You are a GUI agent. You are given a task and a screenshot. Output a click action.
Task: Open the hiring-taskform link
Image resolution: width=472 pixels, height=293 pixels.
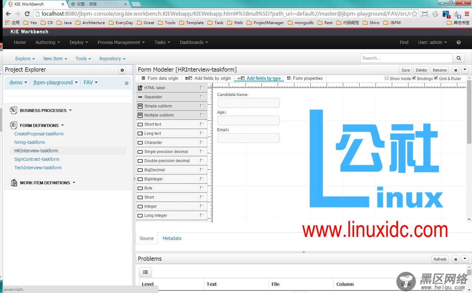click(x=30, y=142)
